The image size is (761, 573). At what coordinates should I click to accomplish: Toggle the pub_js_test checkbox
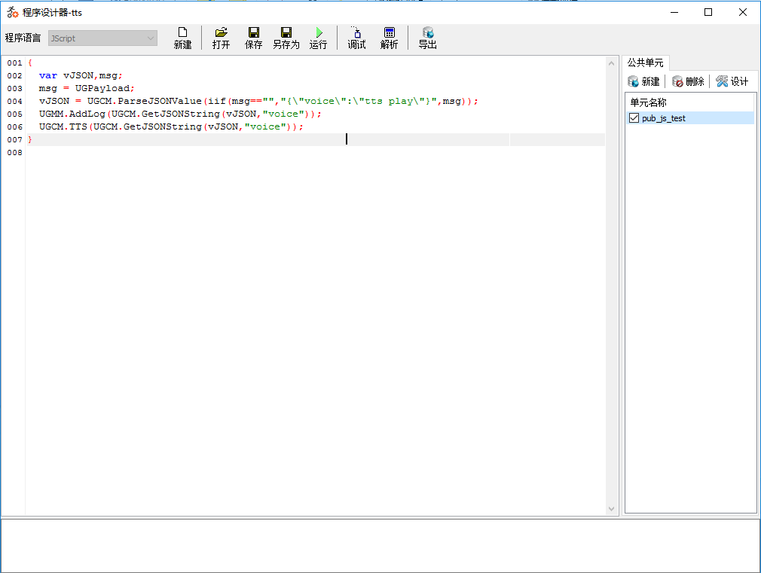pyautogui.click(x=634, y=118)
